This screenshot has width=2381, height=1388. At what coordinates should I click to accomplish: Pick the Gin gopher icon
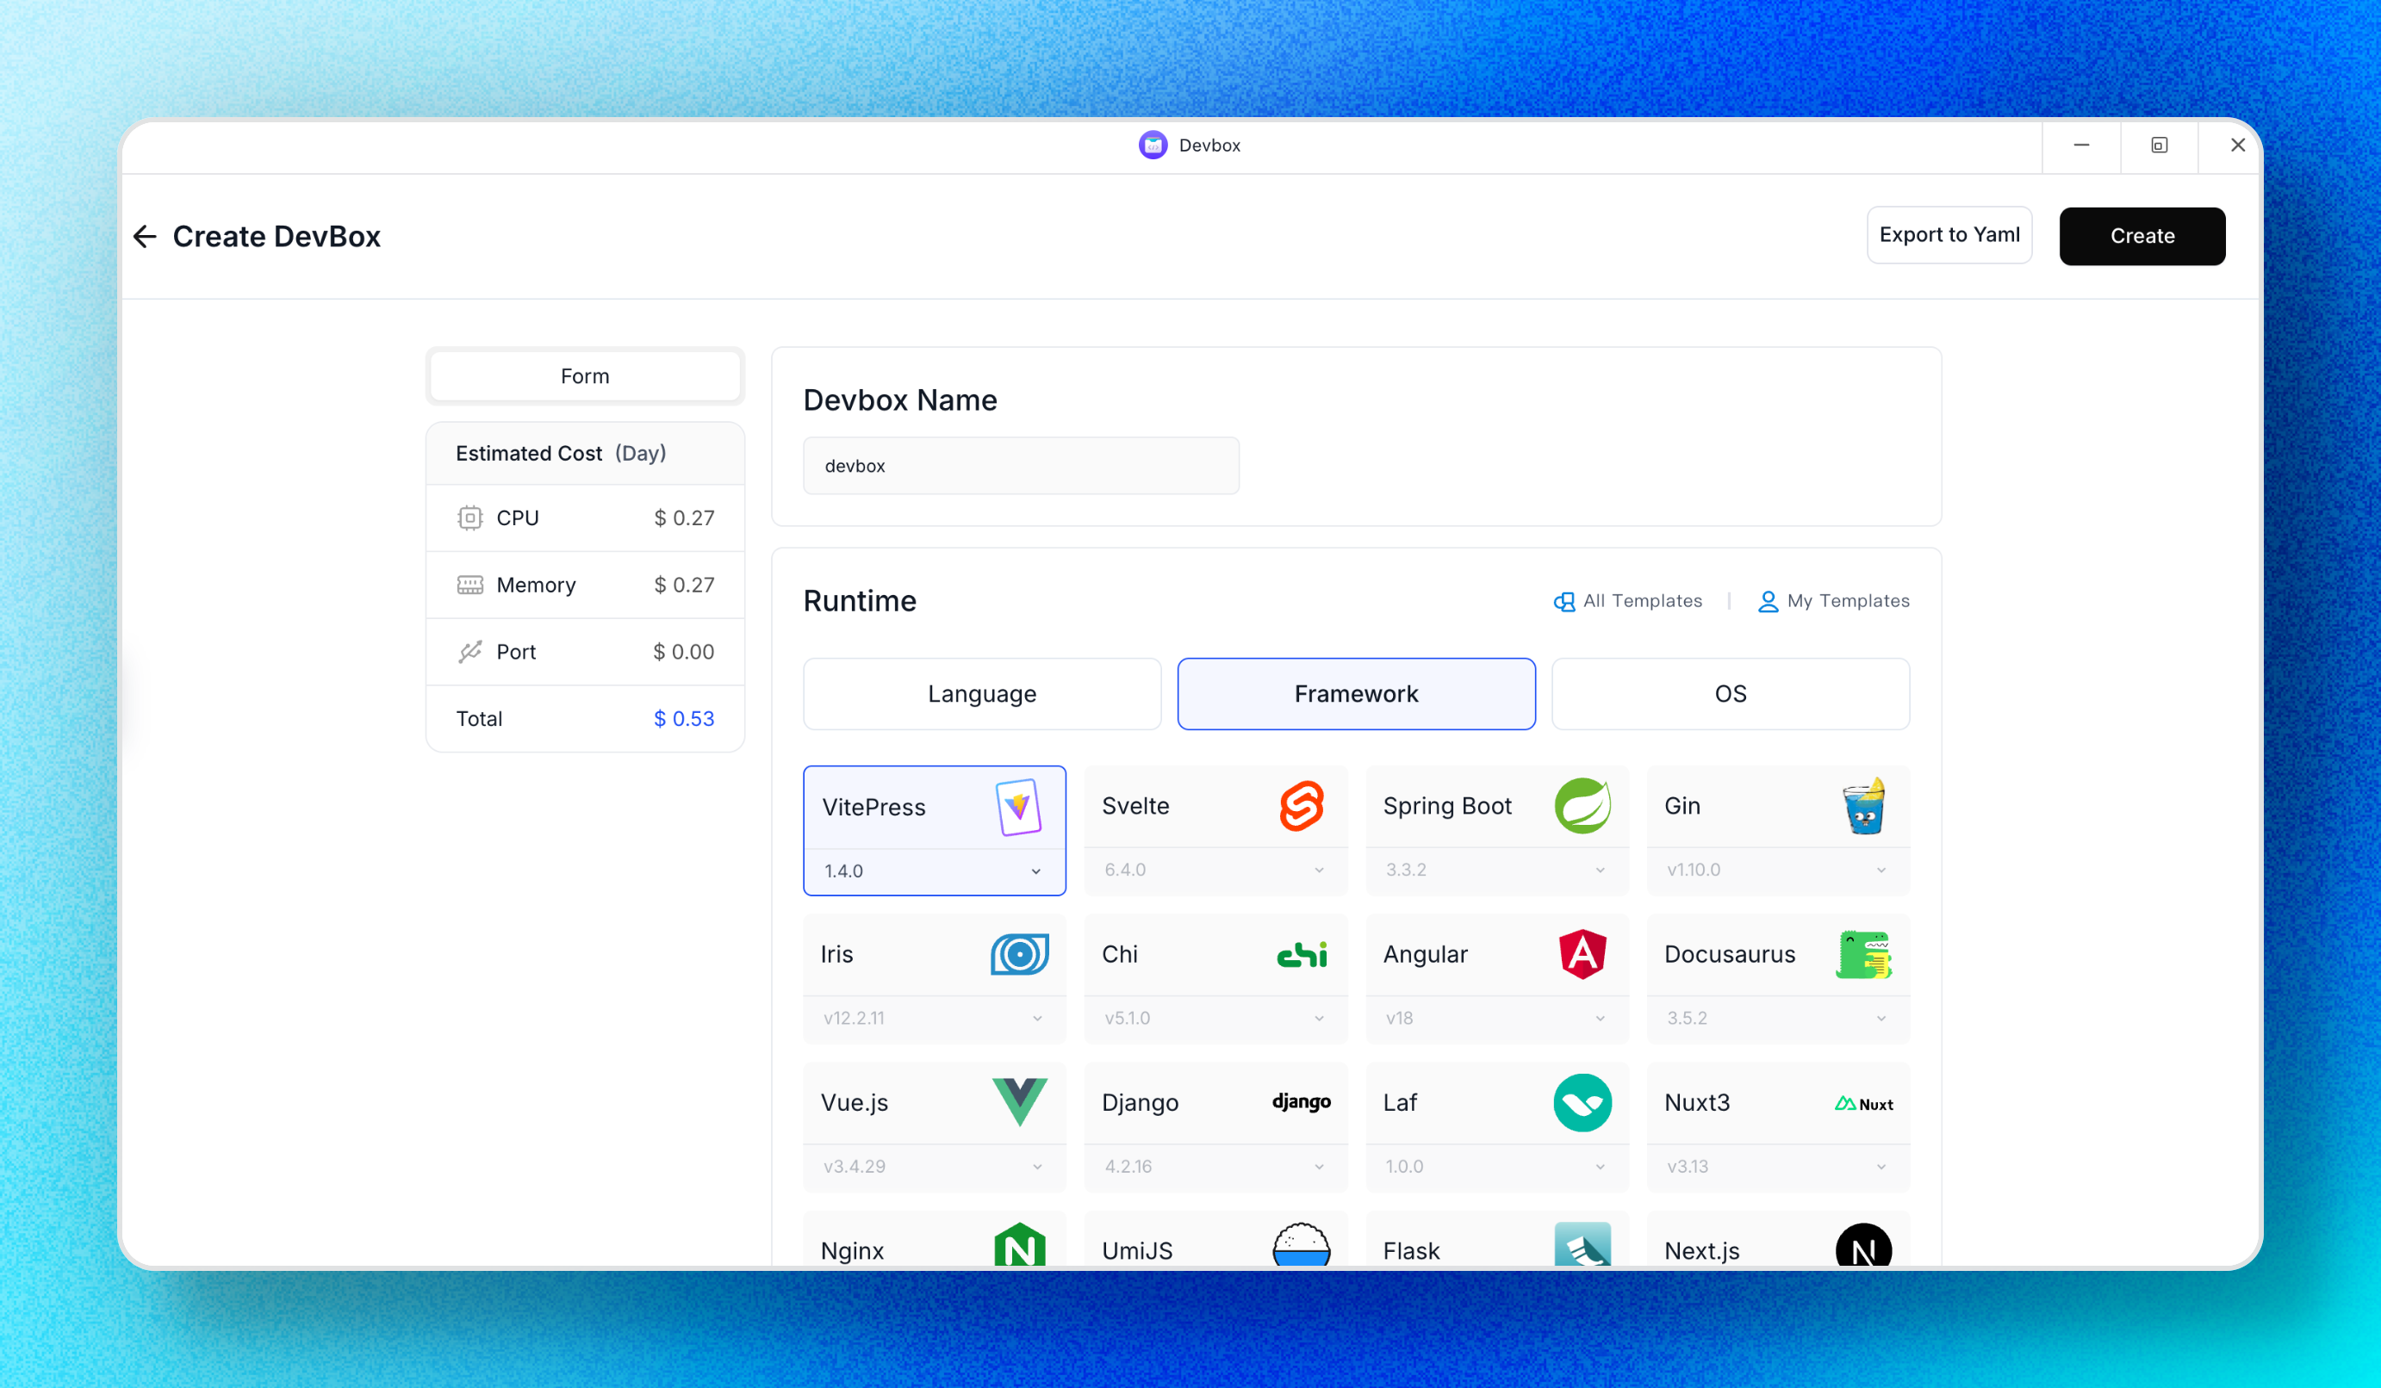[1863, 806]
